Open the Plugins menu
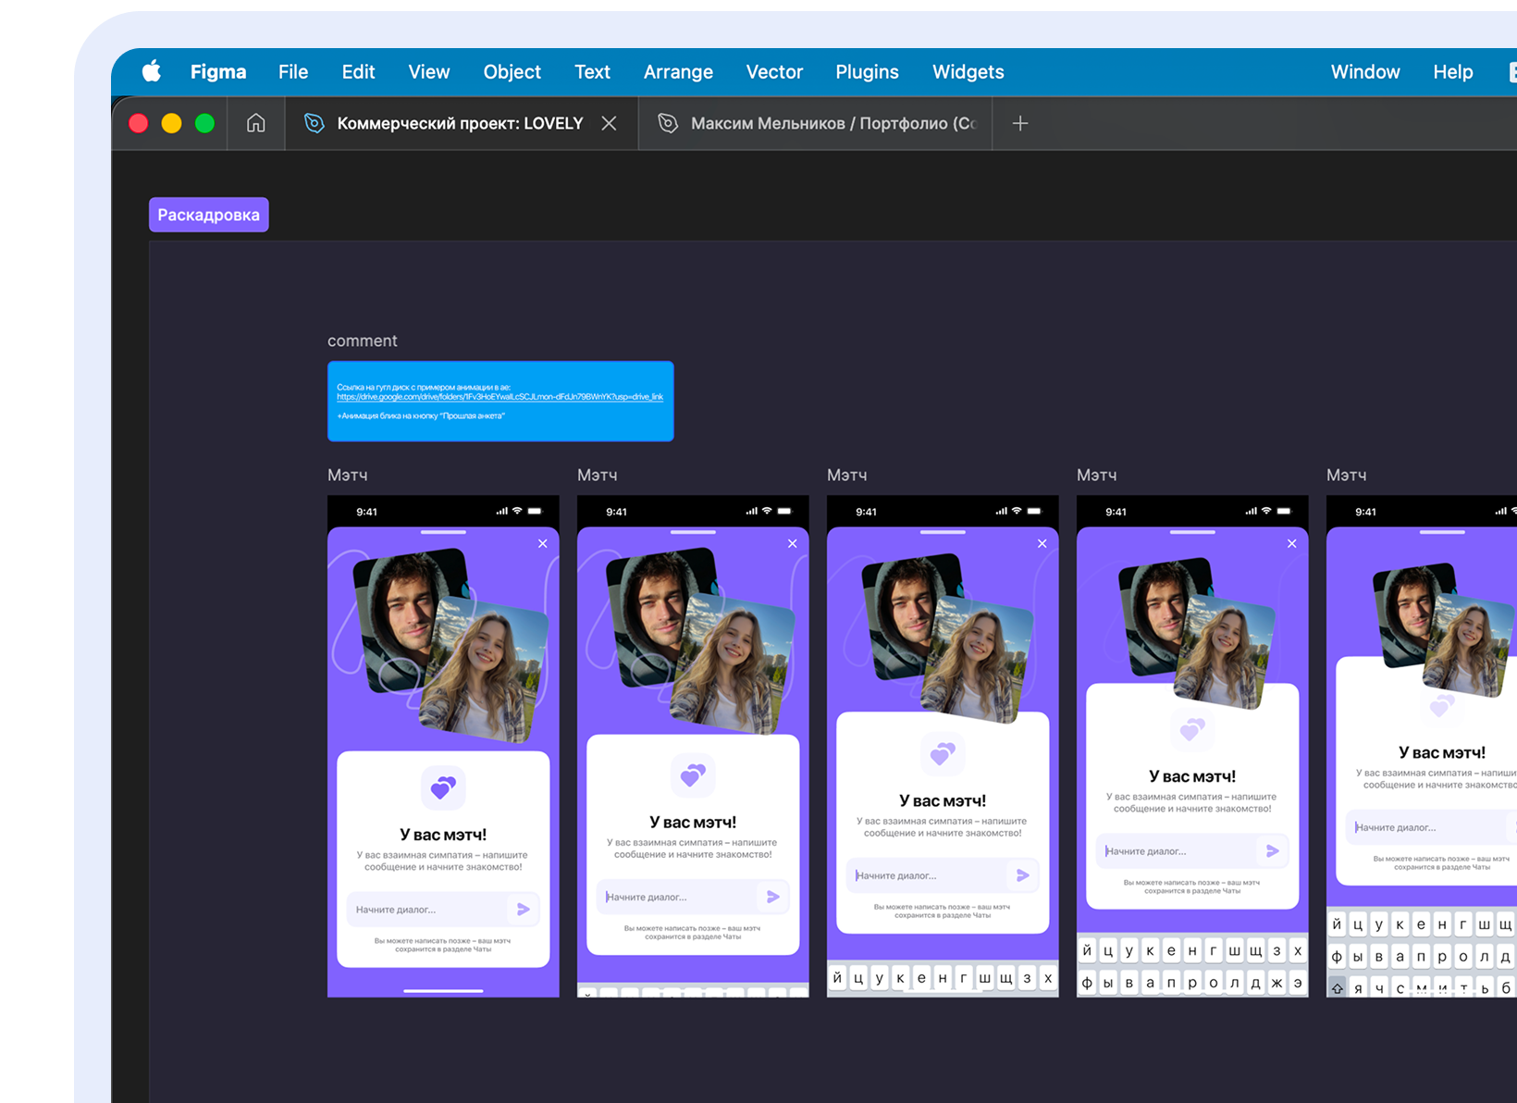The height and width of the screenshot is (1103, 1517). (867, 72)
